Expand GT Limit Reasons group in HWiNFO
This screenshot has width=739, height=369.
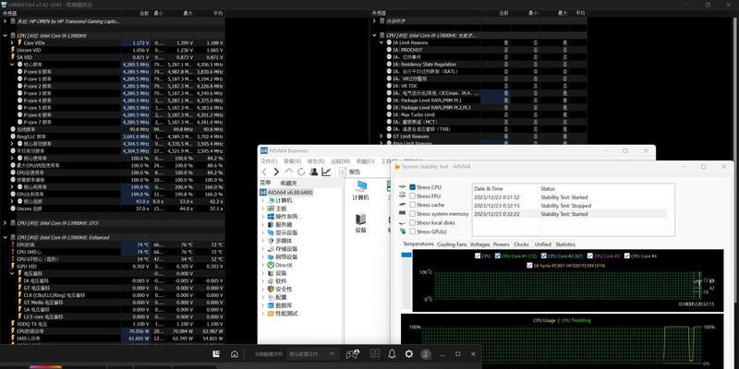[382, 136]
